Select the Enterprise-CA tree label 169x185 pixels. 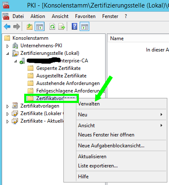[x=57, y=61]
